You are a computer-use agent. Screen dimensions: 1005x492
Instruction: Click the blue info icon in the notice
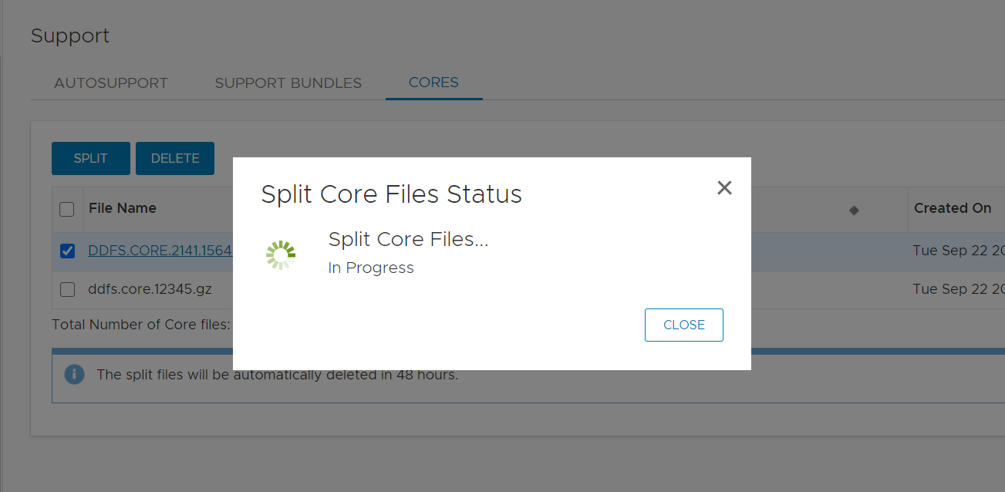tap(74, 375)
